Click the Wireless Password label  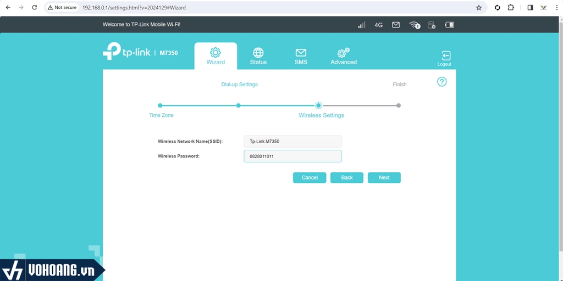pos(179,156)
